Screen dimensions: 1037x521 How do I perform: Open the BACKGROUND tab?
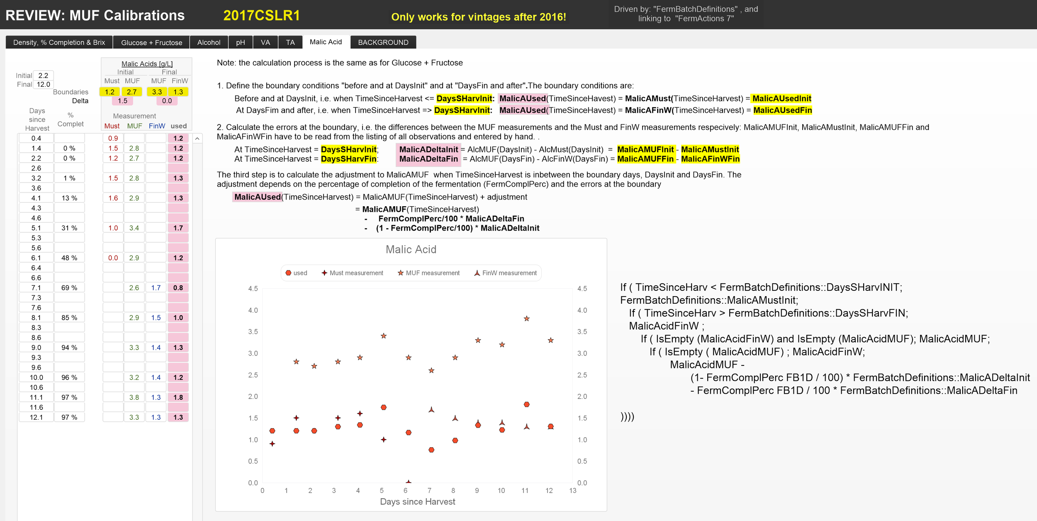(x=383, y=42)
